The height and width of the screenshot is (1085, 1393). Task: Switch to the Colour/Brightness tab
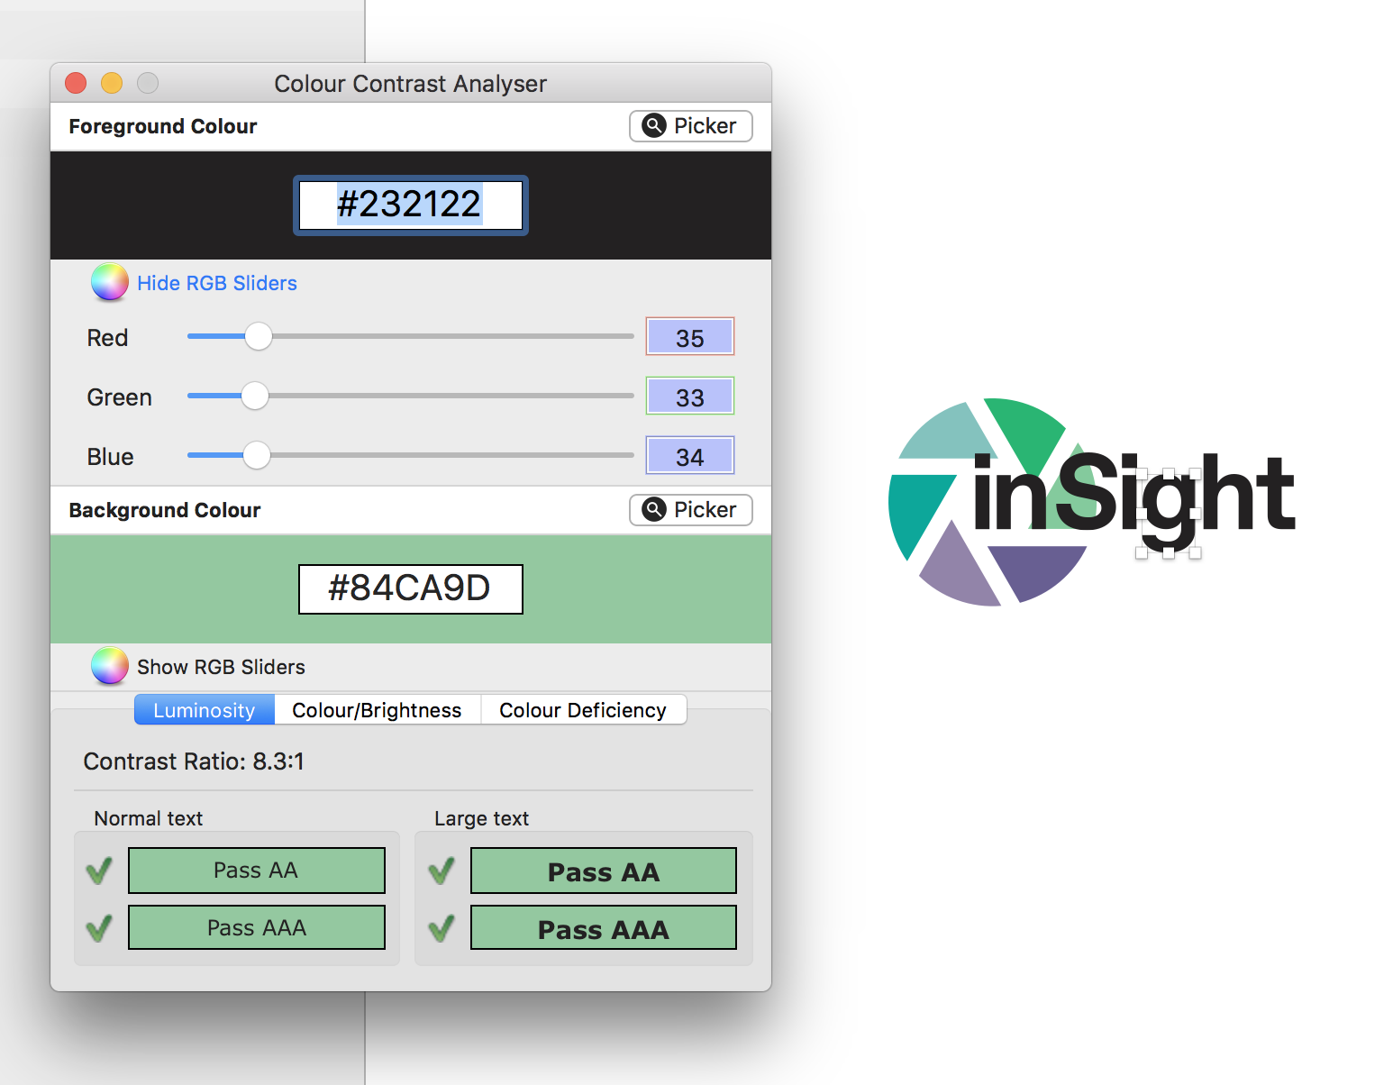(378, 710)
